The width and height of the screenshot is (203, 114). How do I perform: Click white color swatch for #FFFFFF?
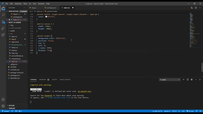pos(46,17)
